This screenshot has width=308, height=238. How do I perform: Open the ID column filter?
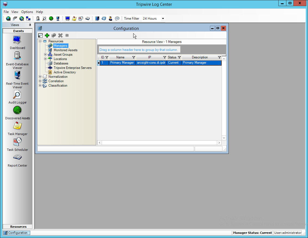tap(107, 57)
